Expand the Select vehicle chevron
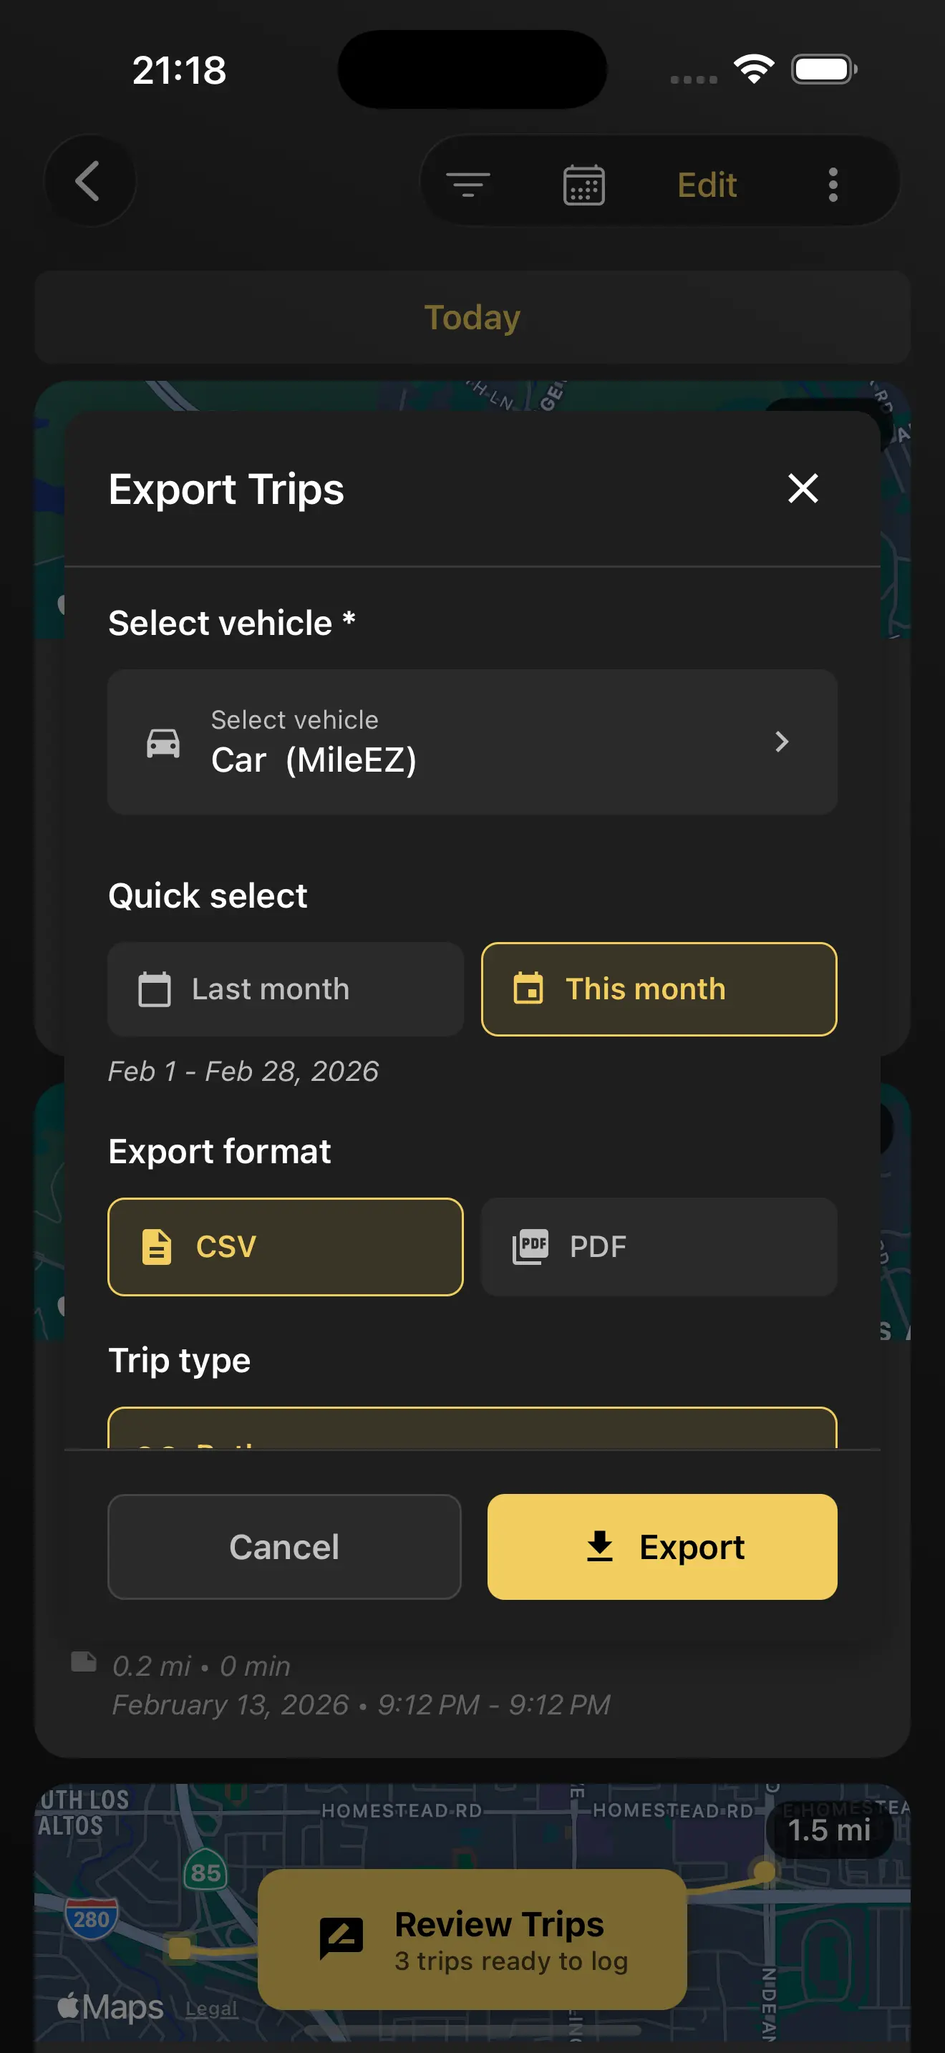 [x=782, y=742]
